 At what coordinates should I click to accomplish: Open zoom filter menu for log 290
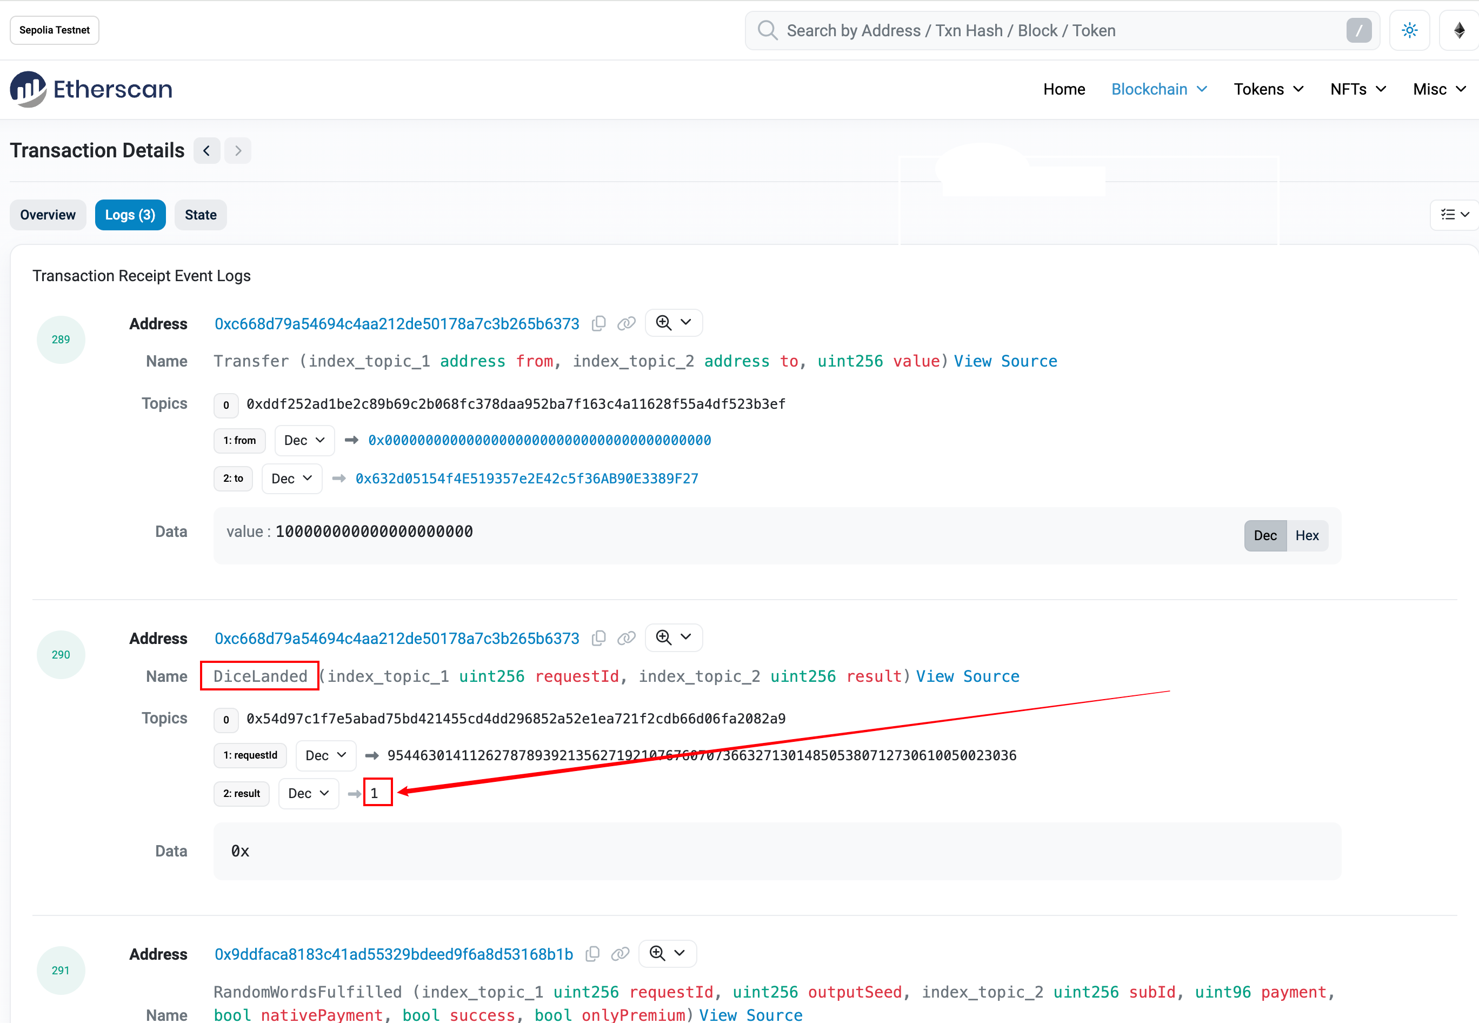674,637
